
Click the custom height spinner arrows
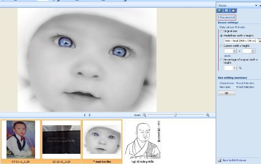[x=253, y=51]
